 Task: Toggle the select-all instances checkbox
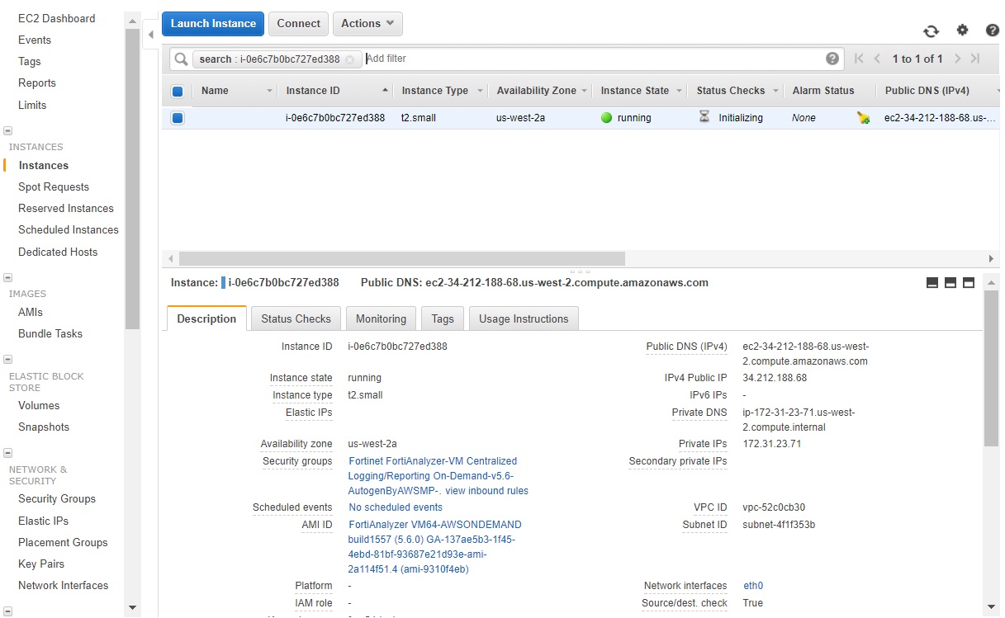point(177,91)
